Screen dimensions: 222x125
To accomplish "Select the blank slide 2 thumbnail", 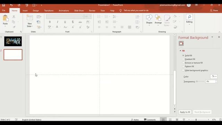I will (13, 55).
